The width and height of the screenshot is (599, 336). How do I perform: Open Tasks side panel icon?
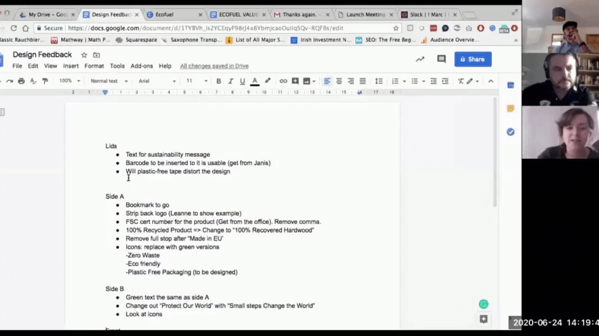(510, 131)
